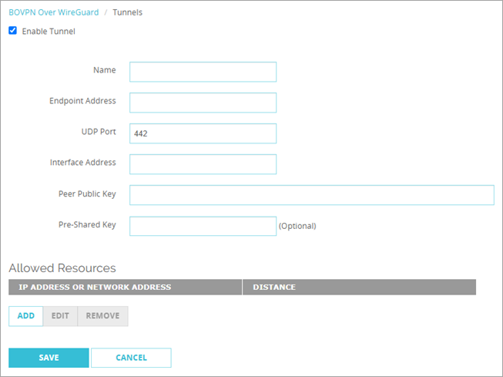Click the Endpoint Address label
Image resolution: width=503 pixels, height=377 pixels.
point(82,101)
